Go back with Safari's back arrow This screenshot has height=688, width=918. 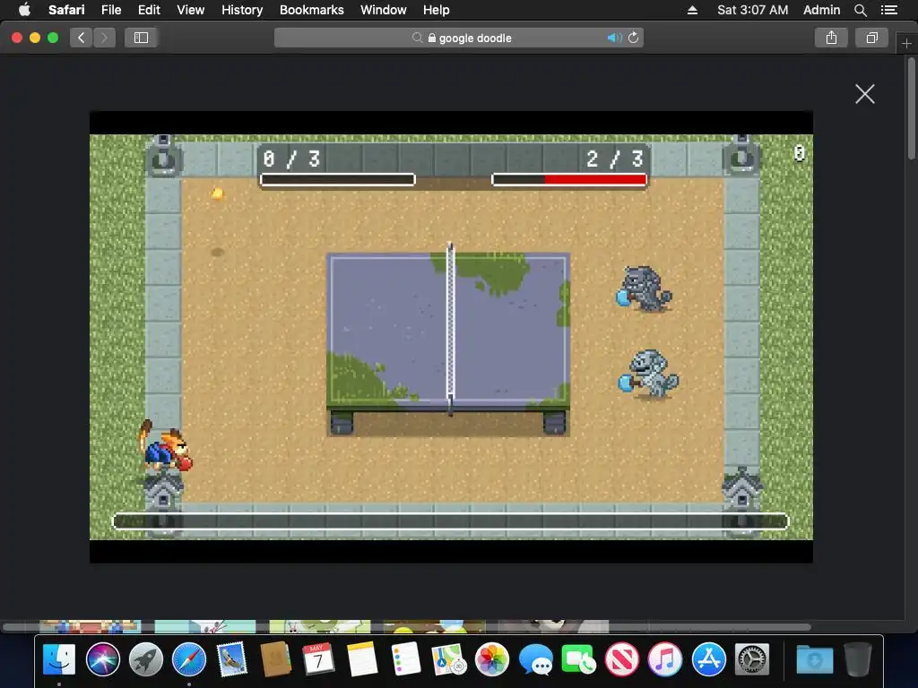(82, 38)
